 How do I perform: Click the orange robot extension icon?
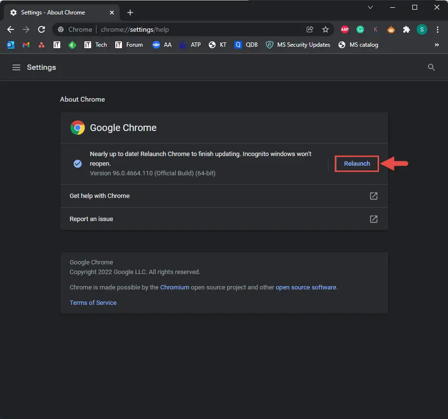click(391, 29)
